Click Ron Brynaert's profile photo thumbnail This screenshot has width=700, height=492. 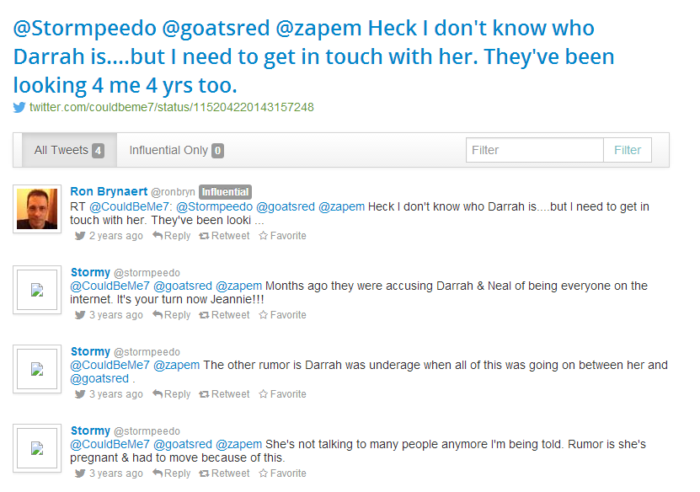(x=37, y=209)
